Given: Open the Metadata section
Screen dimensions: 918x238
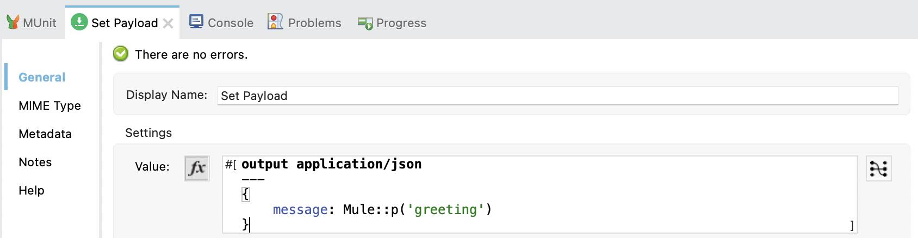Looking at the screenshot, I should pyautogui.click(x=45, y=134).
